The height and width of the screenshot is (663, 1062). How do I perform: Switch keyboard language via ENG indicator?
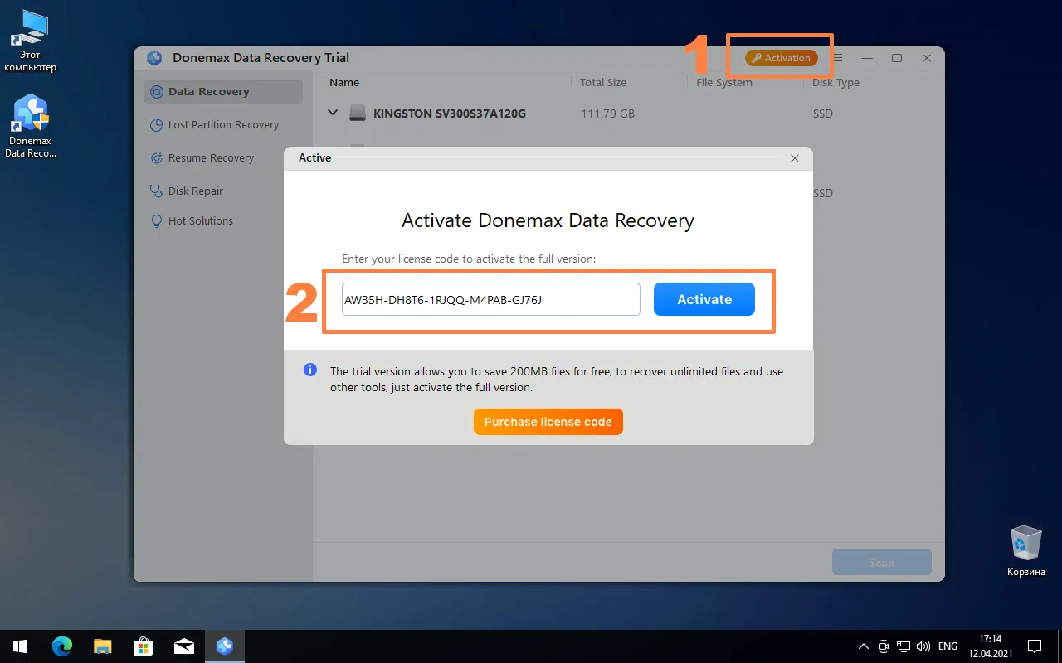947,646
